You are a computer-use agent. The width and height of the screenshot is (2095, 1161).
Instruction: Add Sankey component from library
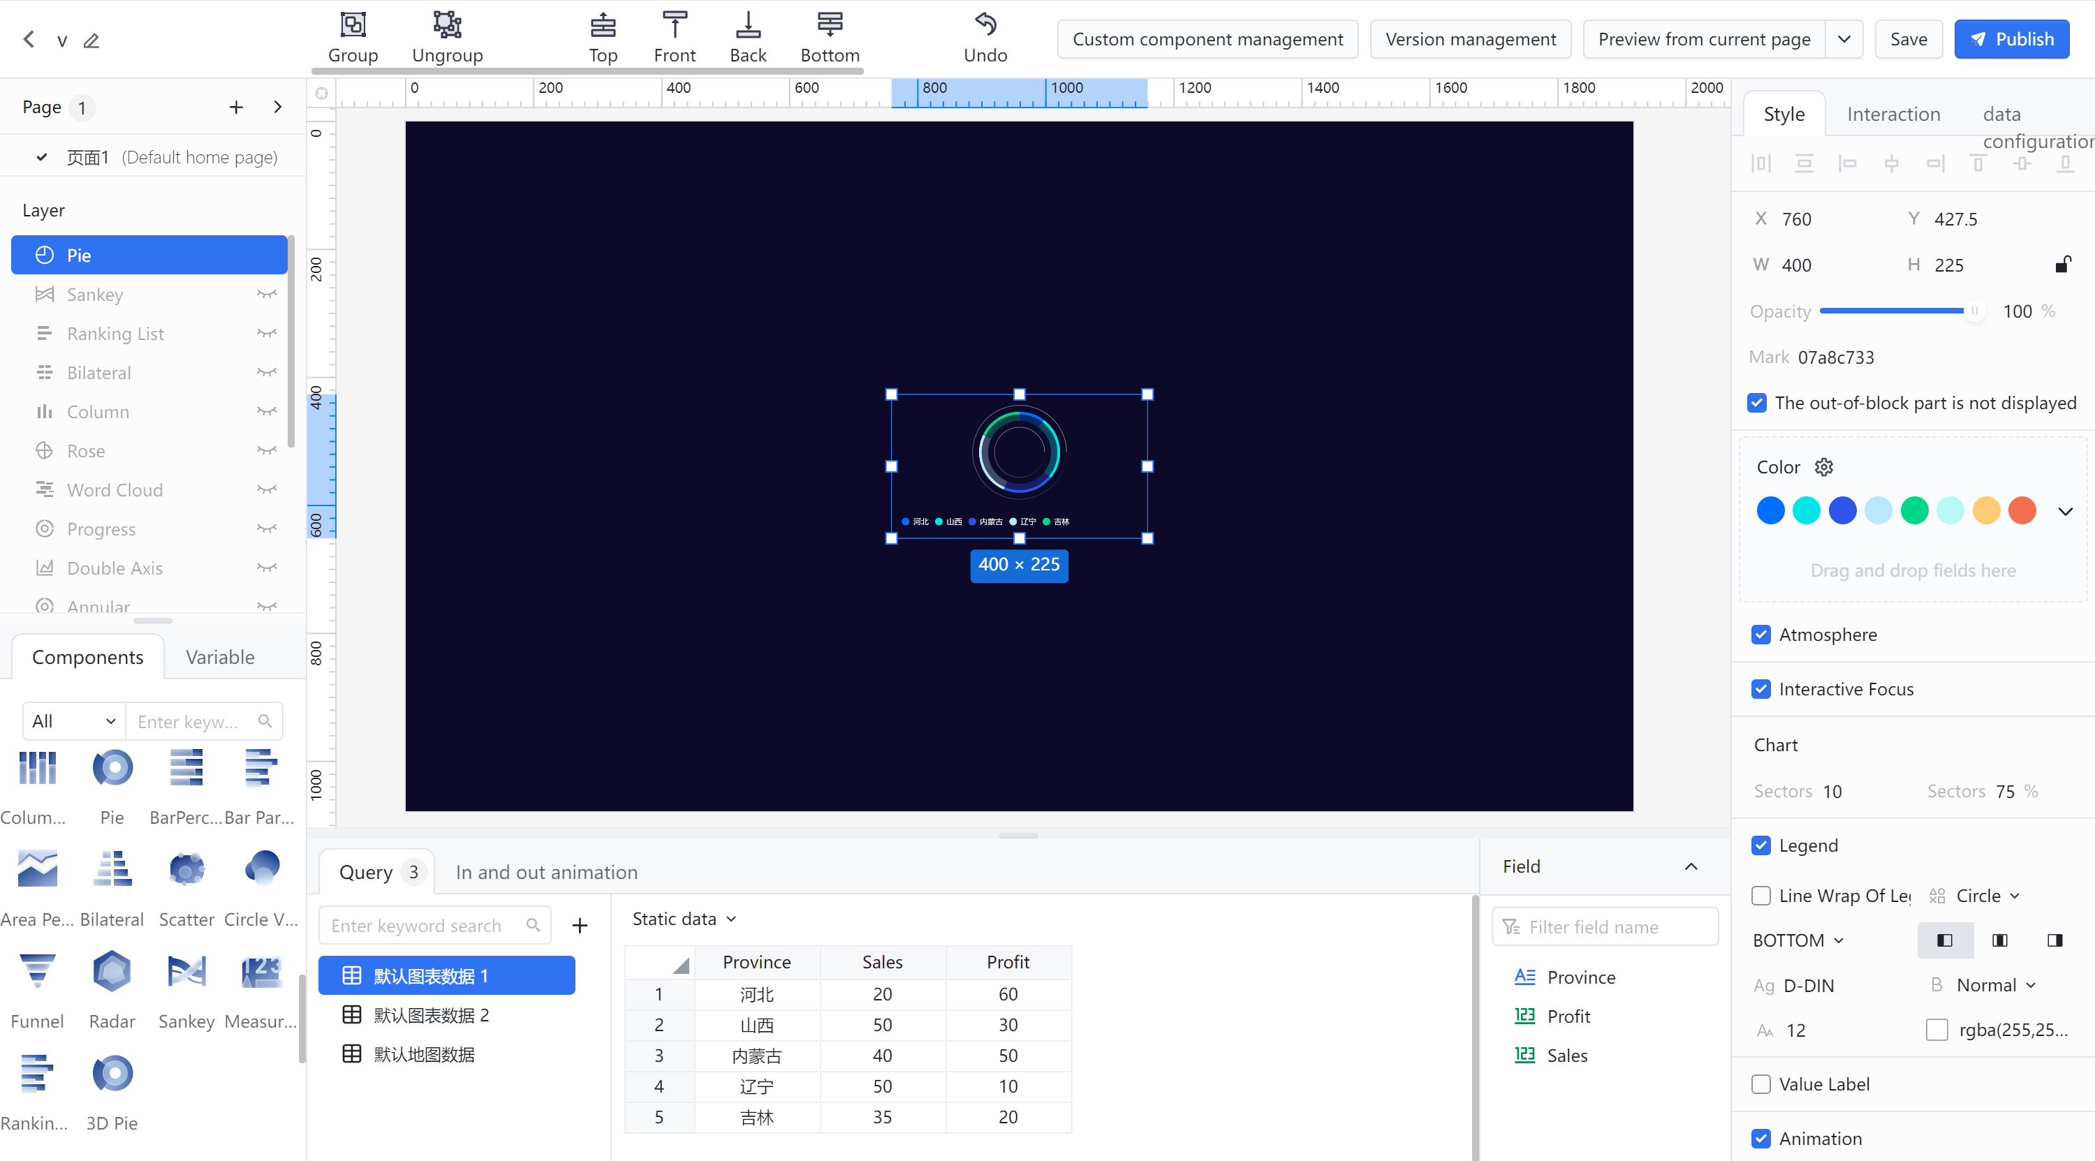pos(186,972)
